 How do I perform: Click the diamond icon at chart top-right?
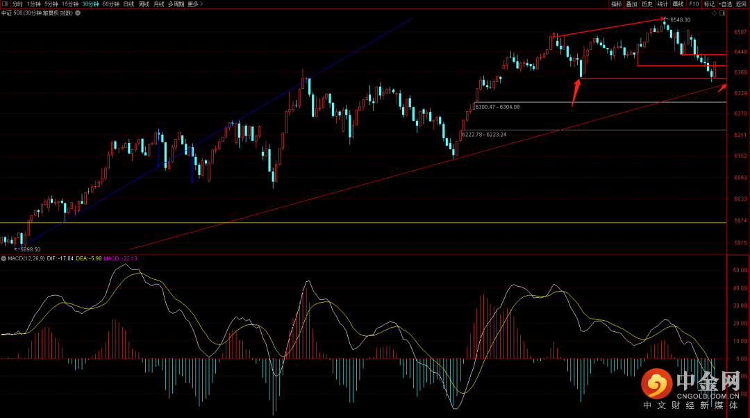coord(714,13)
